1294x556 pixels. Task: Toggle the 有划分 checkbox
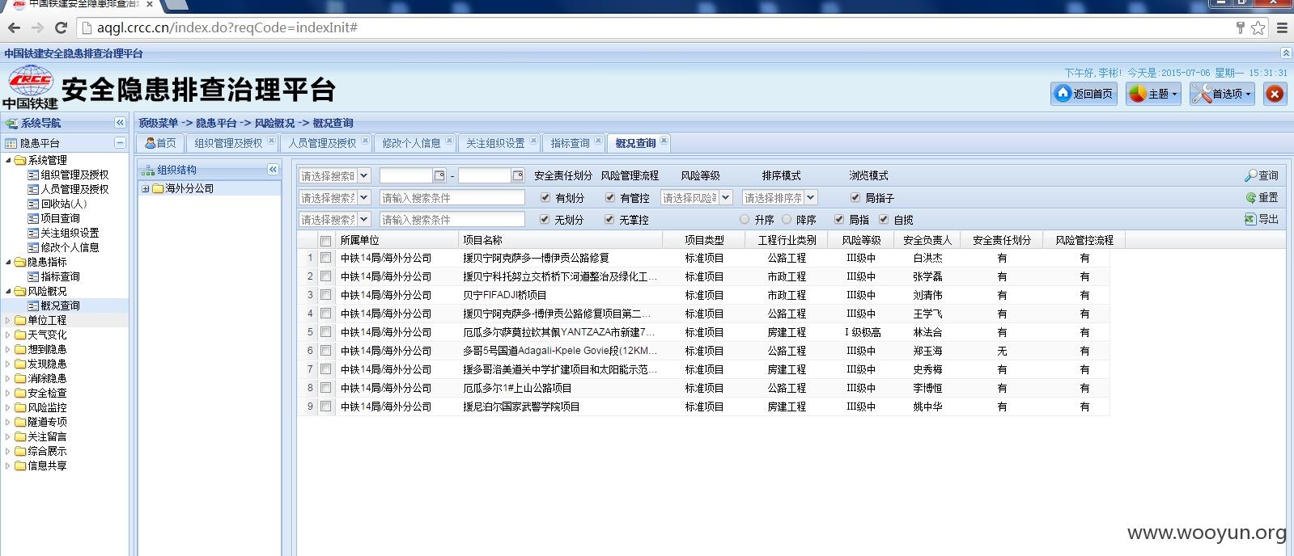point(545,197)
